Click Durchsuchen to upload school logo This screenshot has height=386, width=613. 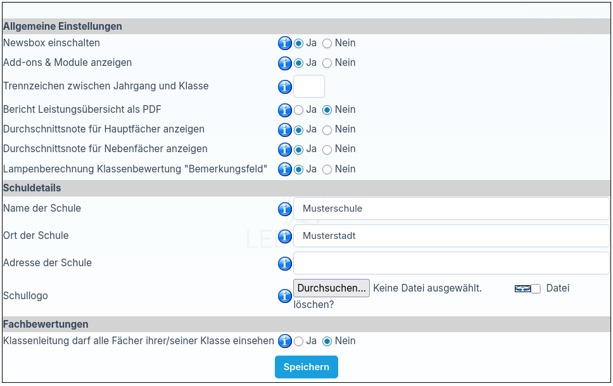[x=331, y=288]
